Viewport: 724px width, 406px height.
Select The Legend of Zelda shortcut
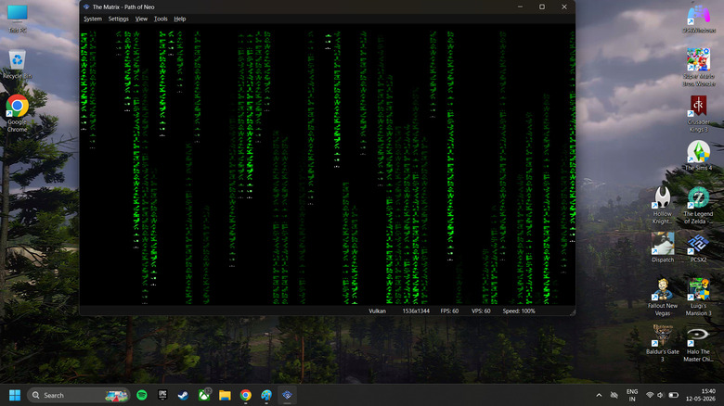click(x=699, y=205)
